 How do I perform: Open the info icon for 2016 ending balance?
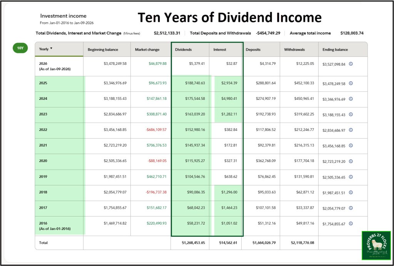coord(351,224)
